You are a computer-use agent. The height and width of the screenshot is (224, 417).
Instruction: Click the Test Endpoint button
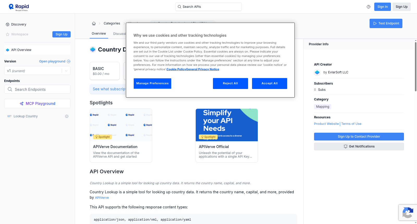click(386, 23)
